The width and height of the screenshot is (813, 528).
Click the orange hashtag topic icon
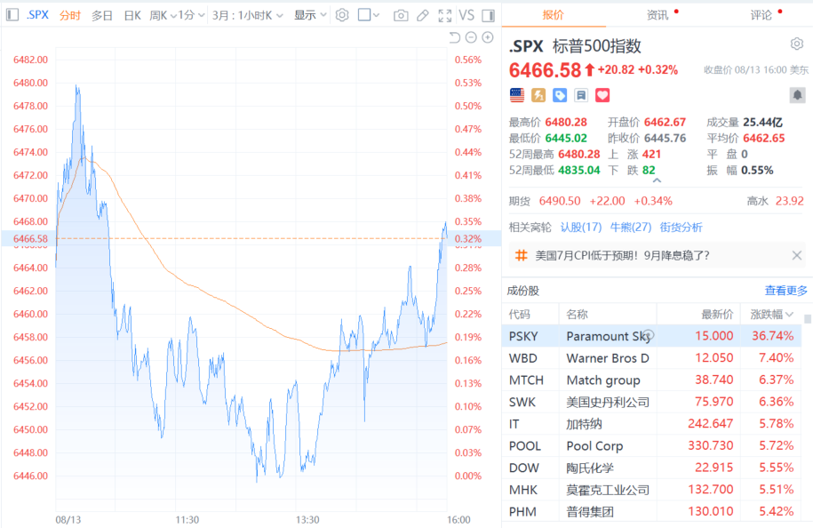521,255
